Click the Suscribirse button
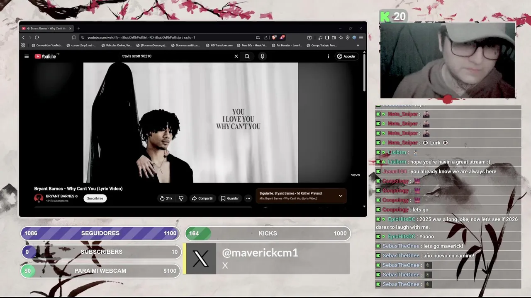This screenshot has height=298, width=531. click(95, 198)
